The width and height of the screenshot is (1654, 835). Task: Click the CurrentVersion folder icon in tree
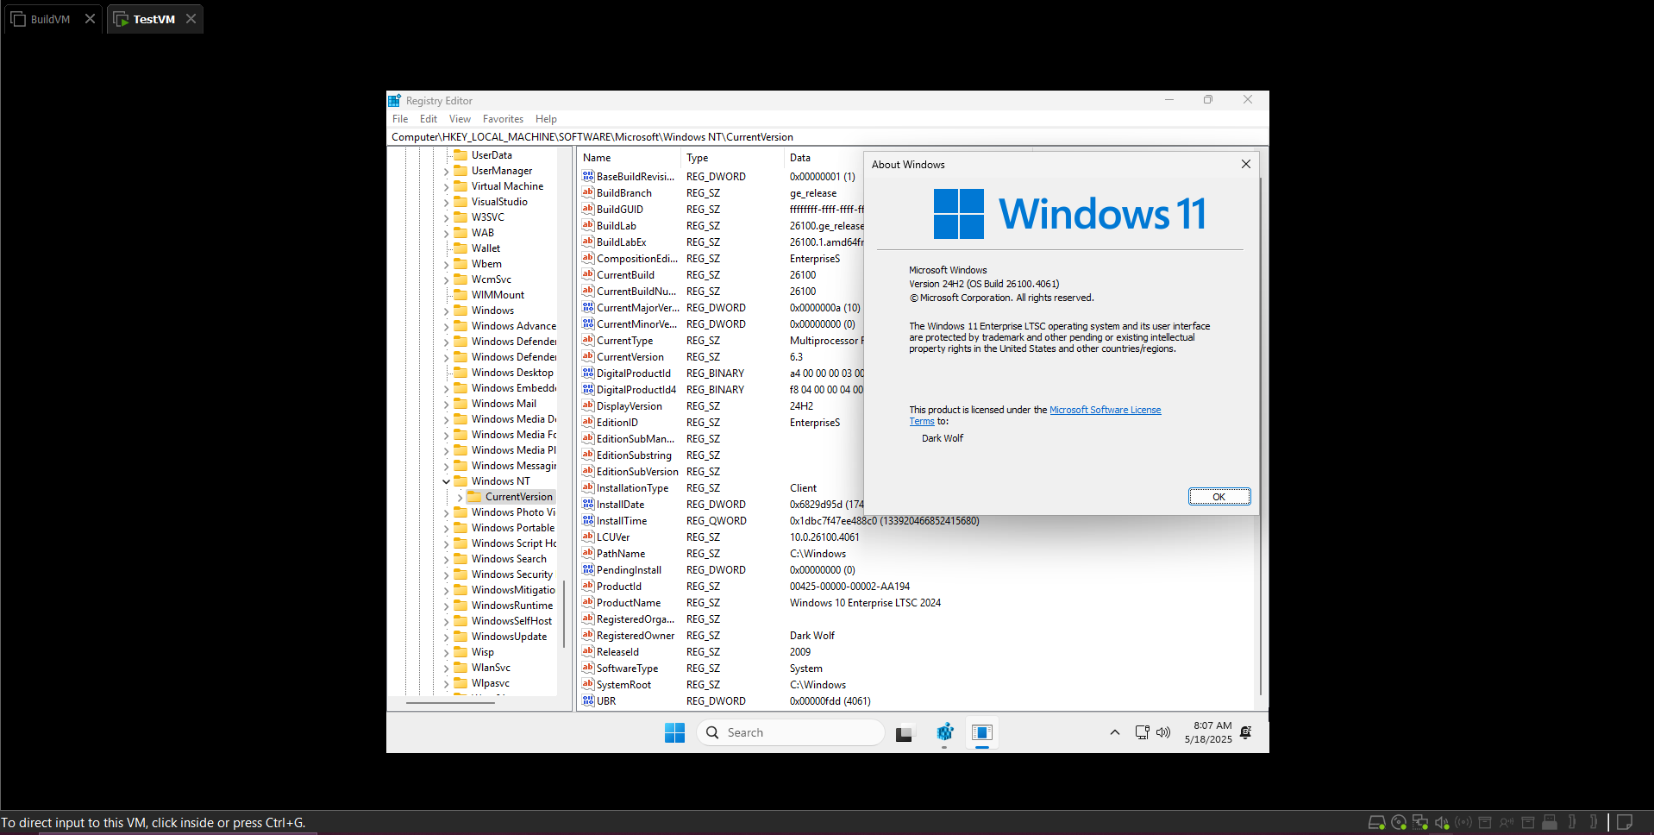pos(474,496)
